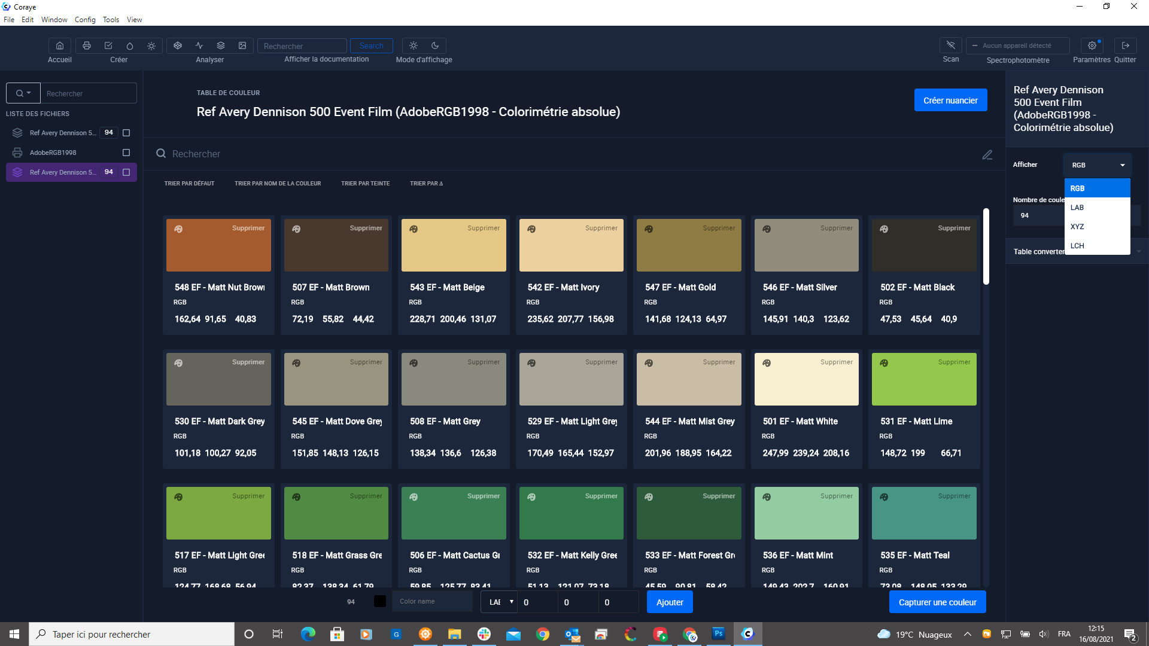Image resolution: width=1149 pixels, height=646 pixels.
Task: Tick checkbox of AdobeRGB1998 file
Action: click(126, 153)
